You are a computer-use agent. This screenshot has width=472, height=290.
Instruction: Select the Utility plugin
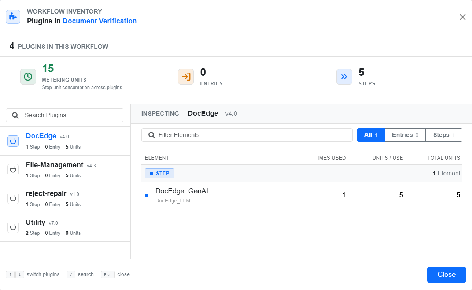click(65, 227)
